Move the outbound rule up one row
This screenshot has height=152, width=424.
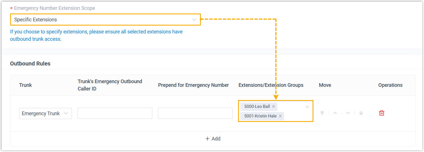tap(335, 113)
